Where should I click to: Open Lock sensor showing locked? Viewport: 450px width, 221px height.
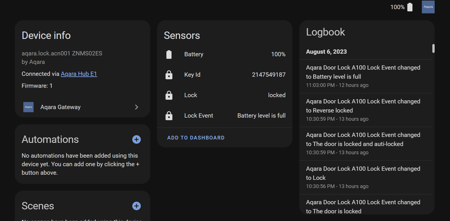click(225, 95)
